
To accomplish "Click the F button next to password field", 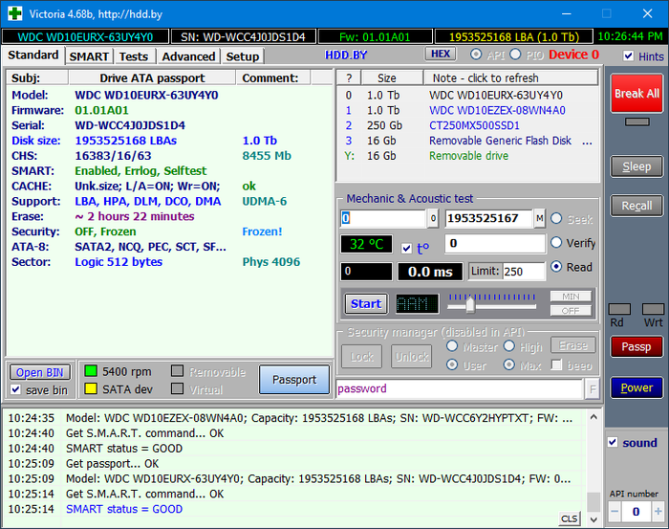I will 593,389.
